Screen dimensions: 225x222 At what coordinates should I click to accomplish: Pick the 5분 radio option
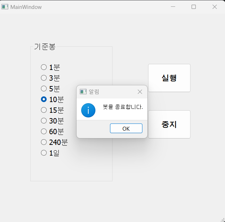click(x=50, y=89)
